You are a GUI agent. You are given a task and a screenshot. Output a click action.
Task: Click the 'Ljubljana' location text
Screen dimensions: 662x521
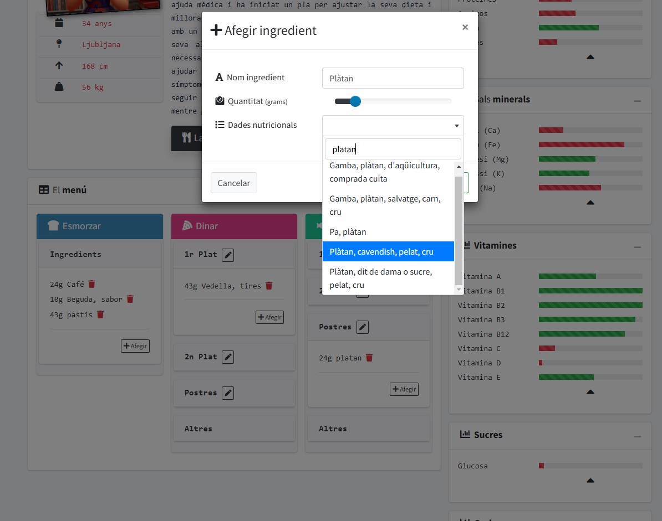click(101, 45)
